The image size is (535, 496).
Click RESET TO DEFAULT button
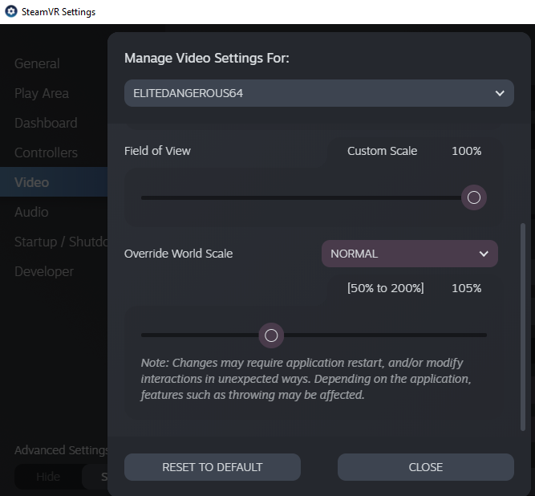click(213, 467)
